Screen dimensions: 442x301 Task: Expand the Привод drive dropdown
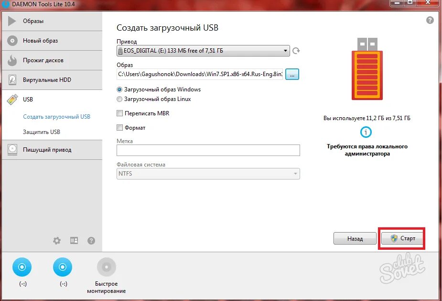pyautogui.click(x=203, y=51)
